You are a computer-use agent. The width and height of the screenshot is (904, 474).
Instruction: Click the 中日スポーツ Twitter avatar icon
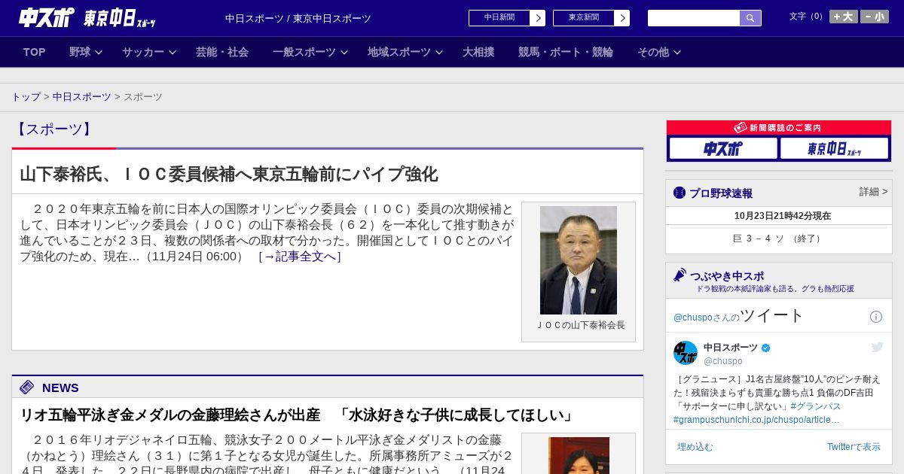pyautogui.click(x=686, y=353)
